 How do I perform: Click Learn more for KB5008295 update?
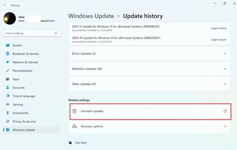(x=219, y=28)
